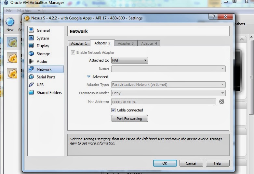The image size is (254, 174).
Task: Go to Display settings
Action: (x=43, y=46)
